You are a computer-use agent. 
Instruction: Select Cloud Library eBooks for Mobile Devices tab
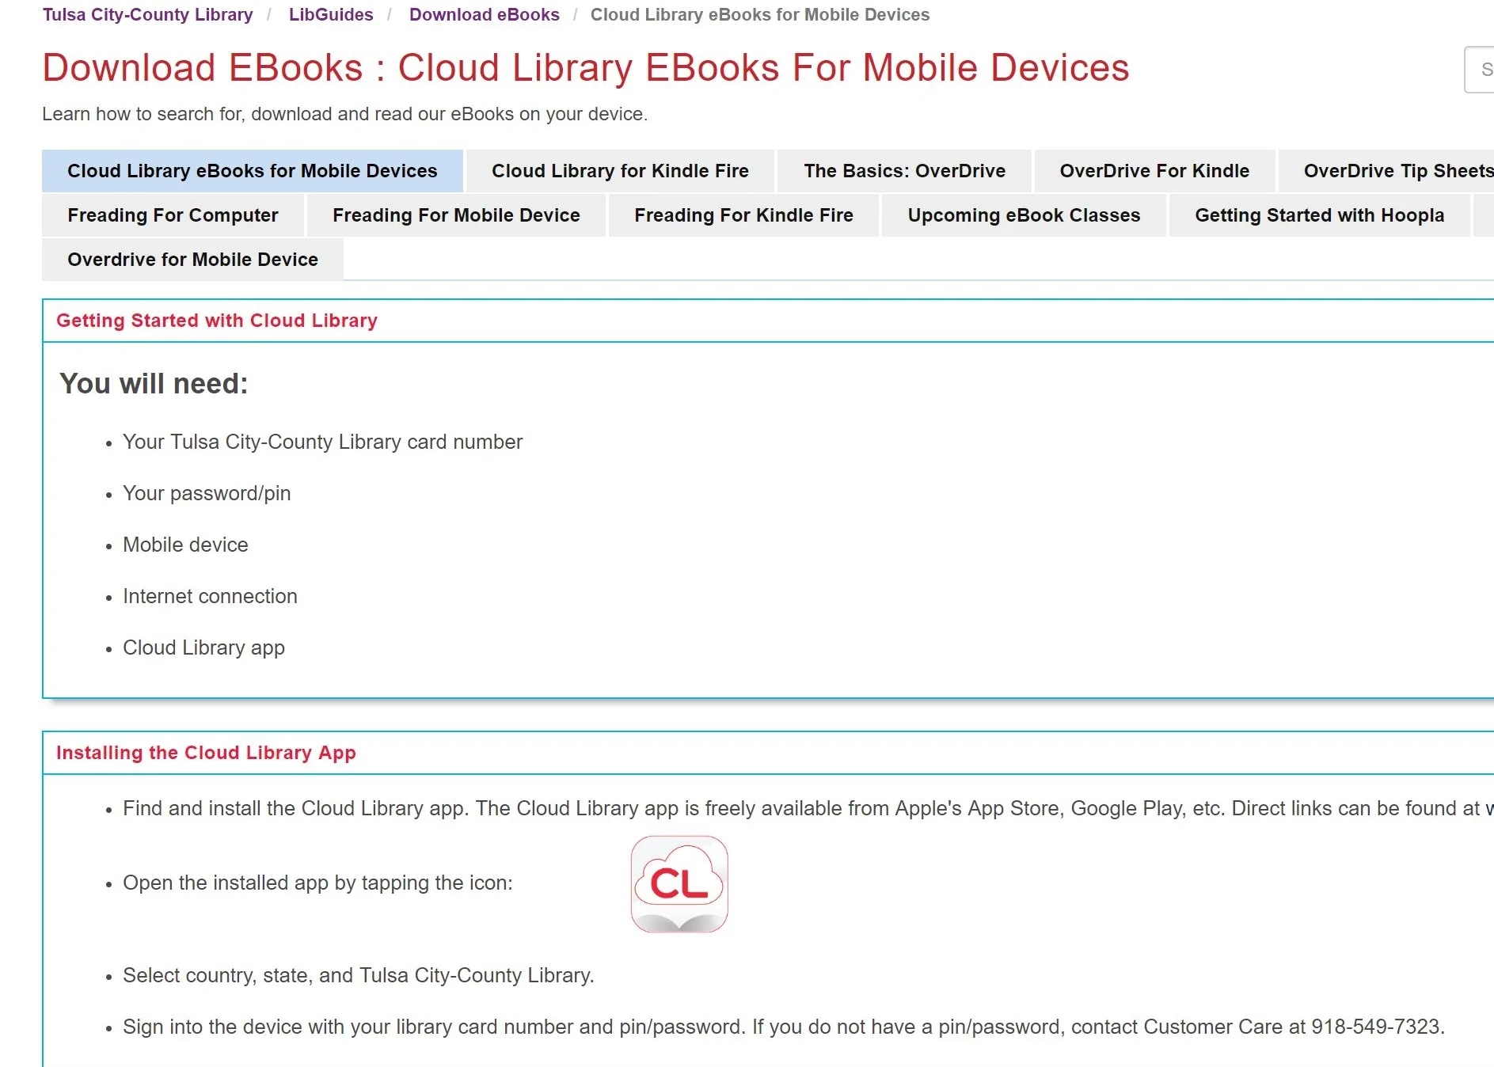click(253, 171)
